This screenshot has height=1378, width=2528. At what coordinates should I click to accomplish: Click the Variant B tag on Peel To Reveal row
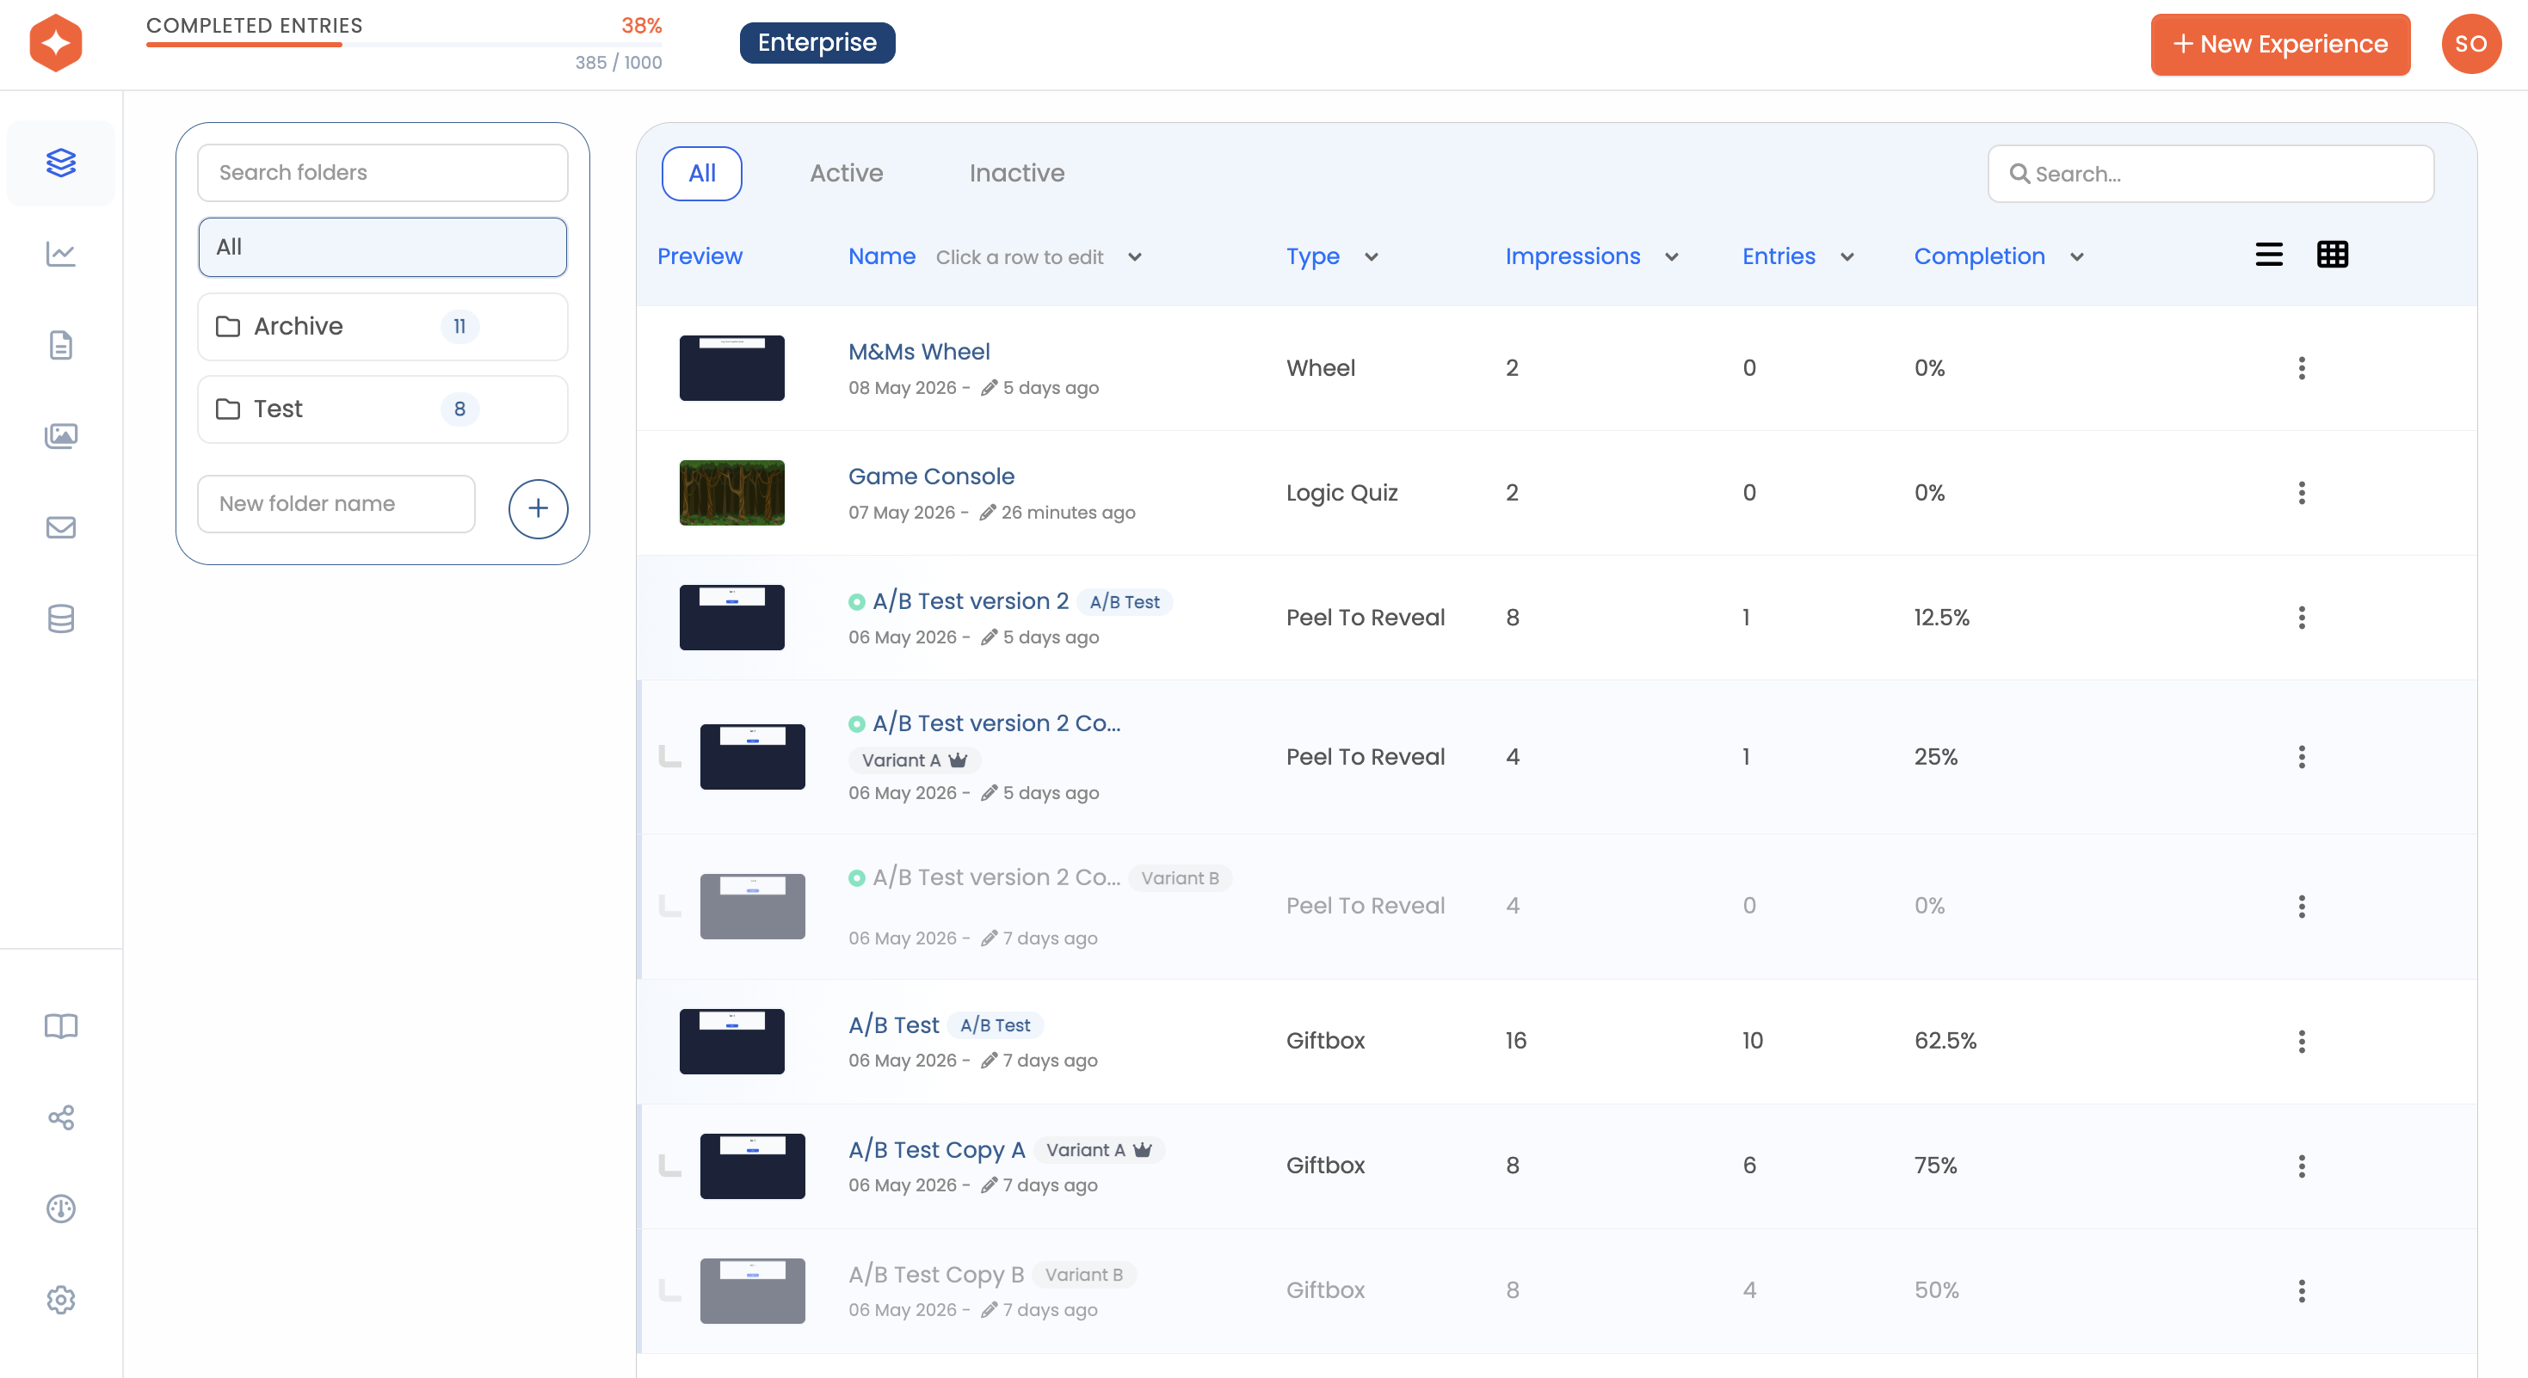coord(1180,877)
